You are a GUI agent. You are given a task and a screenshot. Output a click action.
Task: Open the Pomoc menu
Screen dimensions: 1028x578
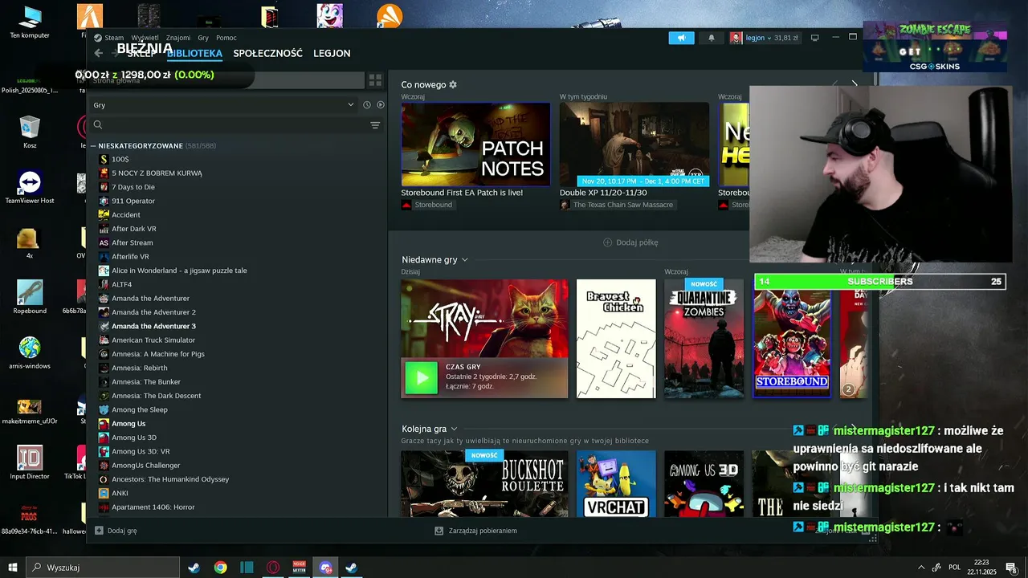226,38
